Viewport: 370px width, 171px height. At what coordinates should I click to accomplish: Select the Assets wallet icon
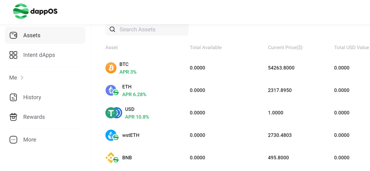click(x=13, y=35)
